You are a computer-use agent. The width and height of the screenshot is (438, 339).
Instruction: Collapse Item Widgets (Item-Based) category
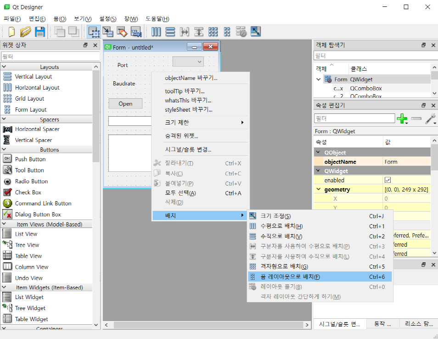pyautogui.click(x=4, y=287)
